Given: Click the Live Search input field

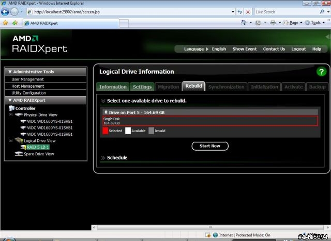Looking at the screenshot, I should [x=287, y=12].
